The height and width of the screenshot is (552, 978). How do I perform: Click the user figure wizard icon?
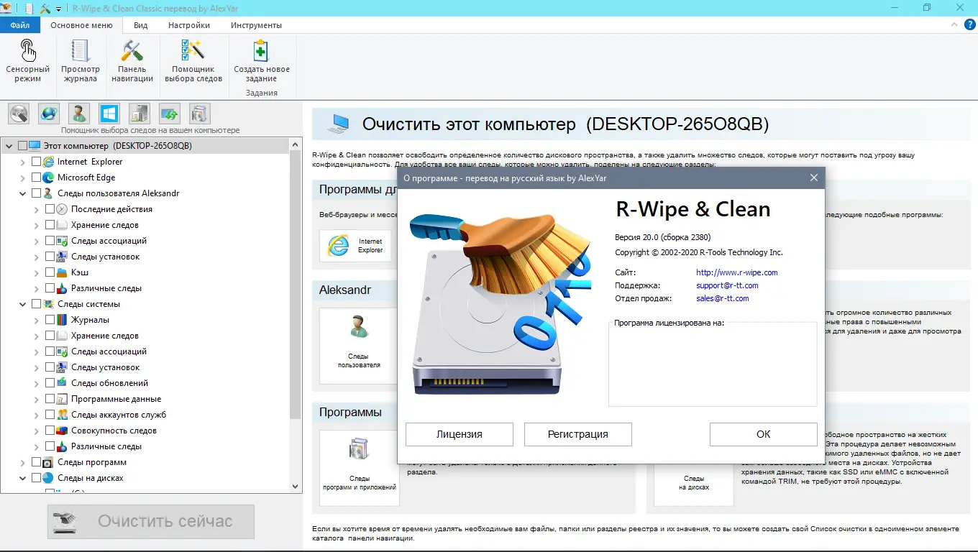pos(79,114)
